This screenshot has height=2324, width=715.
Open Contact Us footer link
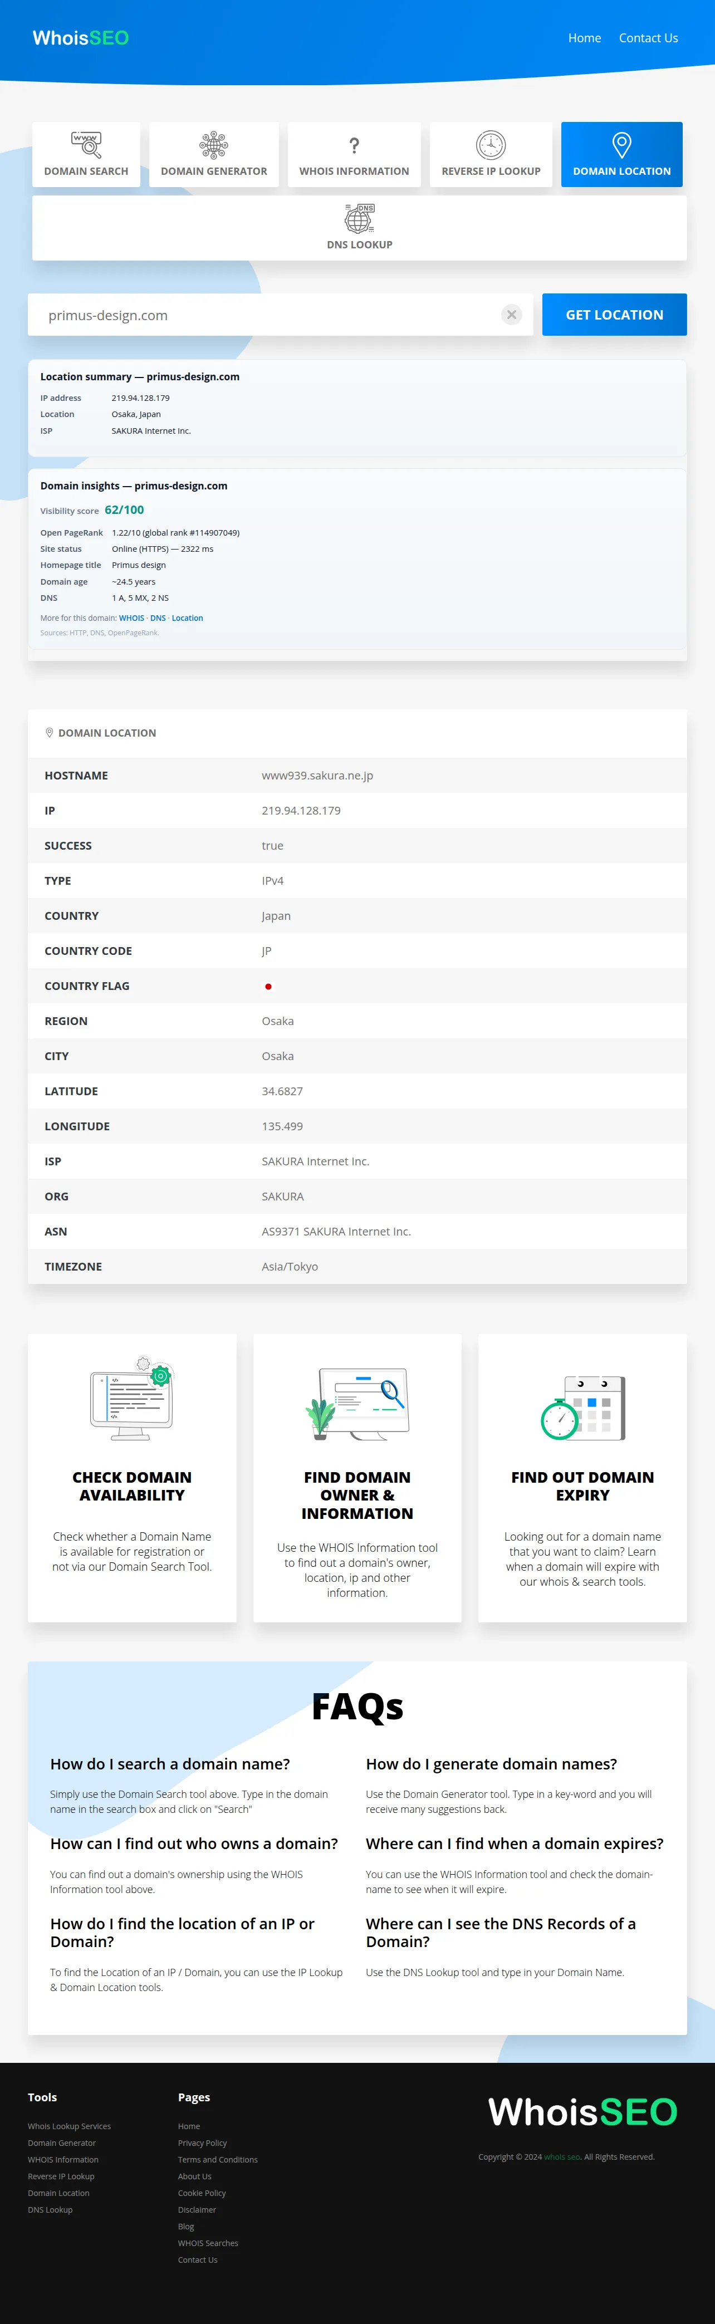click(198, 2260)
